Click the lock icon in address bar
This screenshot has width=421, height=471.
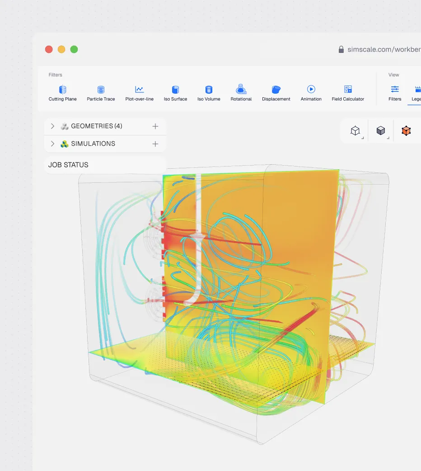point(341,50)
